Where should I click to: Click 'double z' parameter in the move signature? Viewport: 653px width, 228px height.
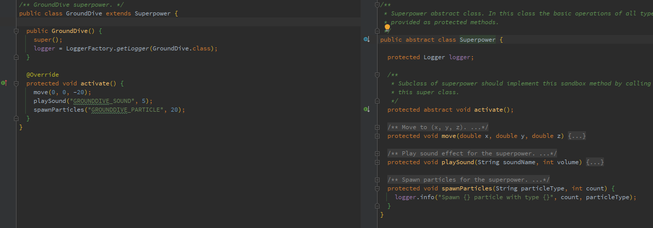pyautogui.click(x=547, y=136)
